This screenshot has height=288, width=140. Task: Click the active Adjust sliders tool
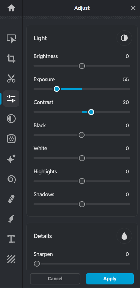coord(11,99)
